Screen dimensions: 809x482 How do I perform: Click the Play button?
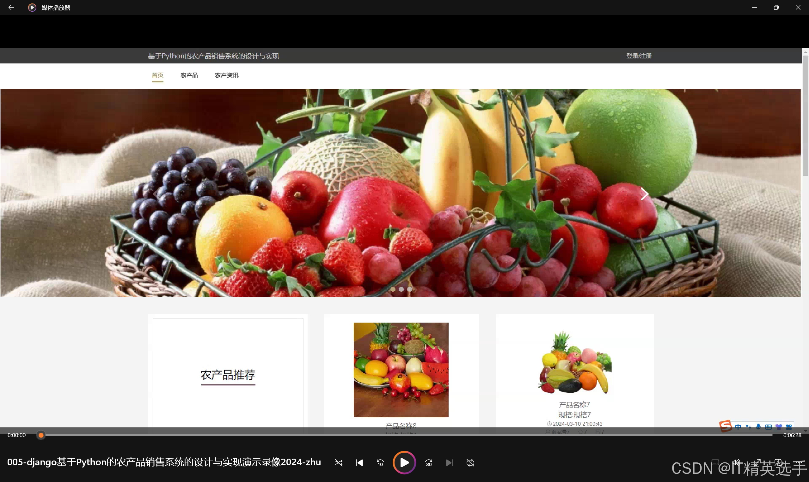tap(404, 462)
